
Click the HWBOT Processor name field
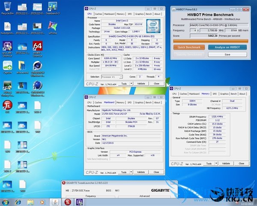click(219, 25)
